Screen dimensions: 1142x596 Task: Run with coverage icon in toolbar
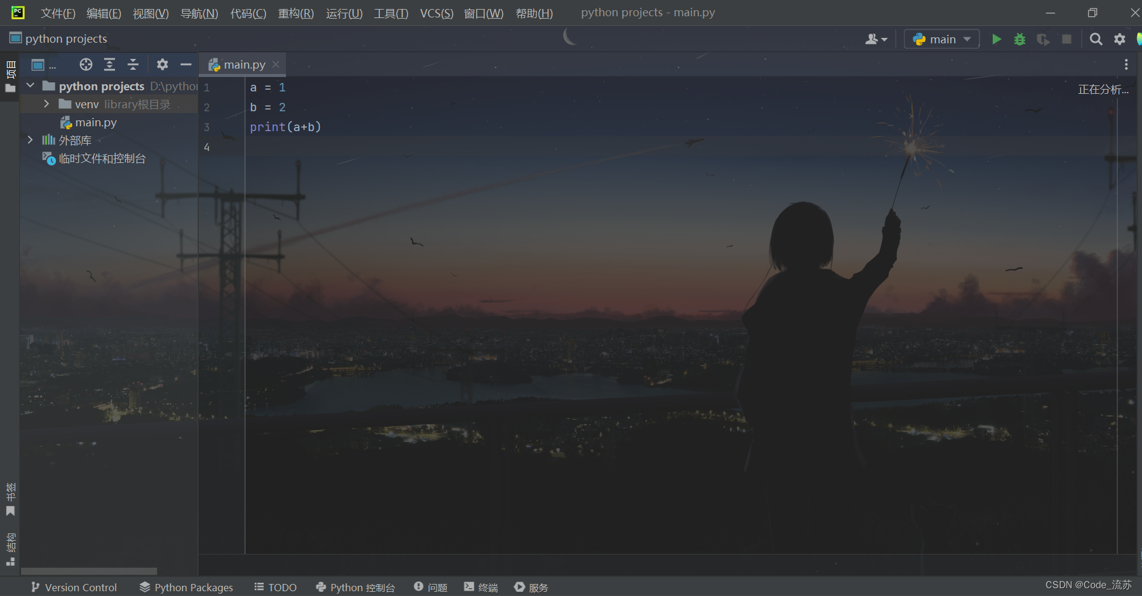1043,39
